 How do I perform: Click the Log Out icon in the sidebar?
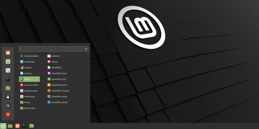pos(8,105)
